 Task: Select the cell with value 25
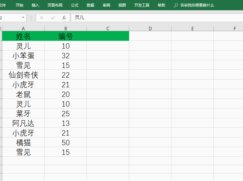click(66, 113)
